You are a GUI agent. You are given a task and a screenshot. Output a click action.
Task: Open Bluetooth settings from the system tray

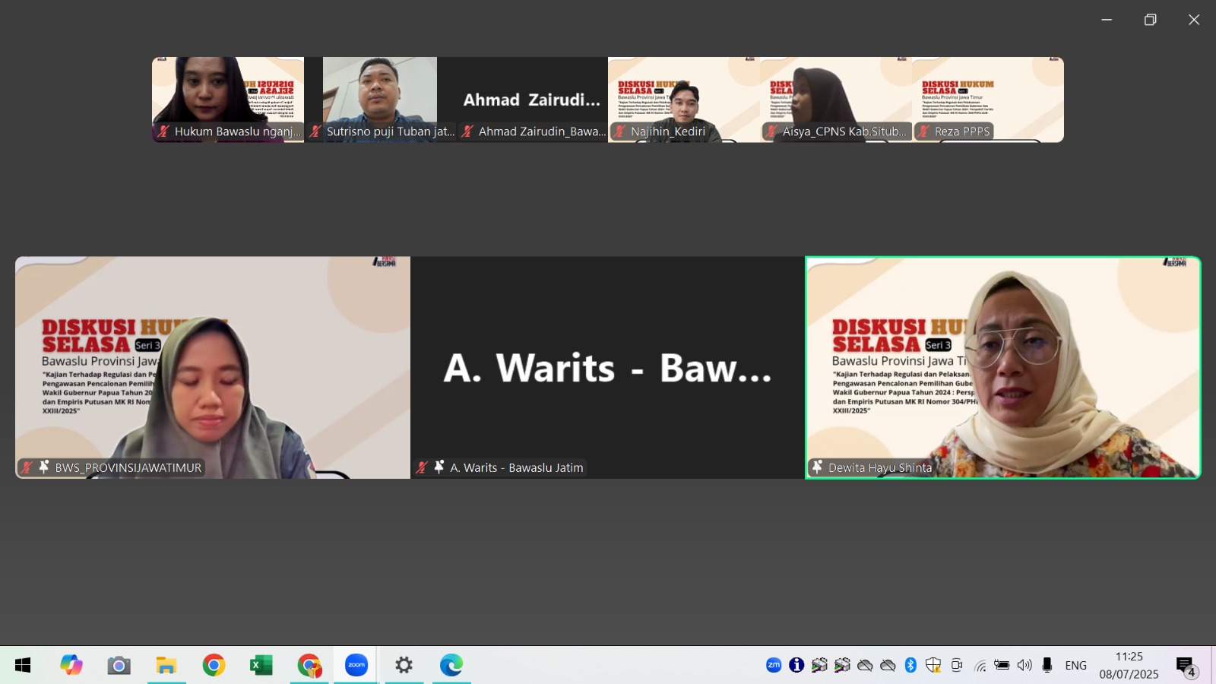click(x=910, y=665)
